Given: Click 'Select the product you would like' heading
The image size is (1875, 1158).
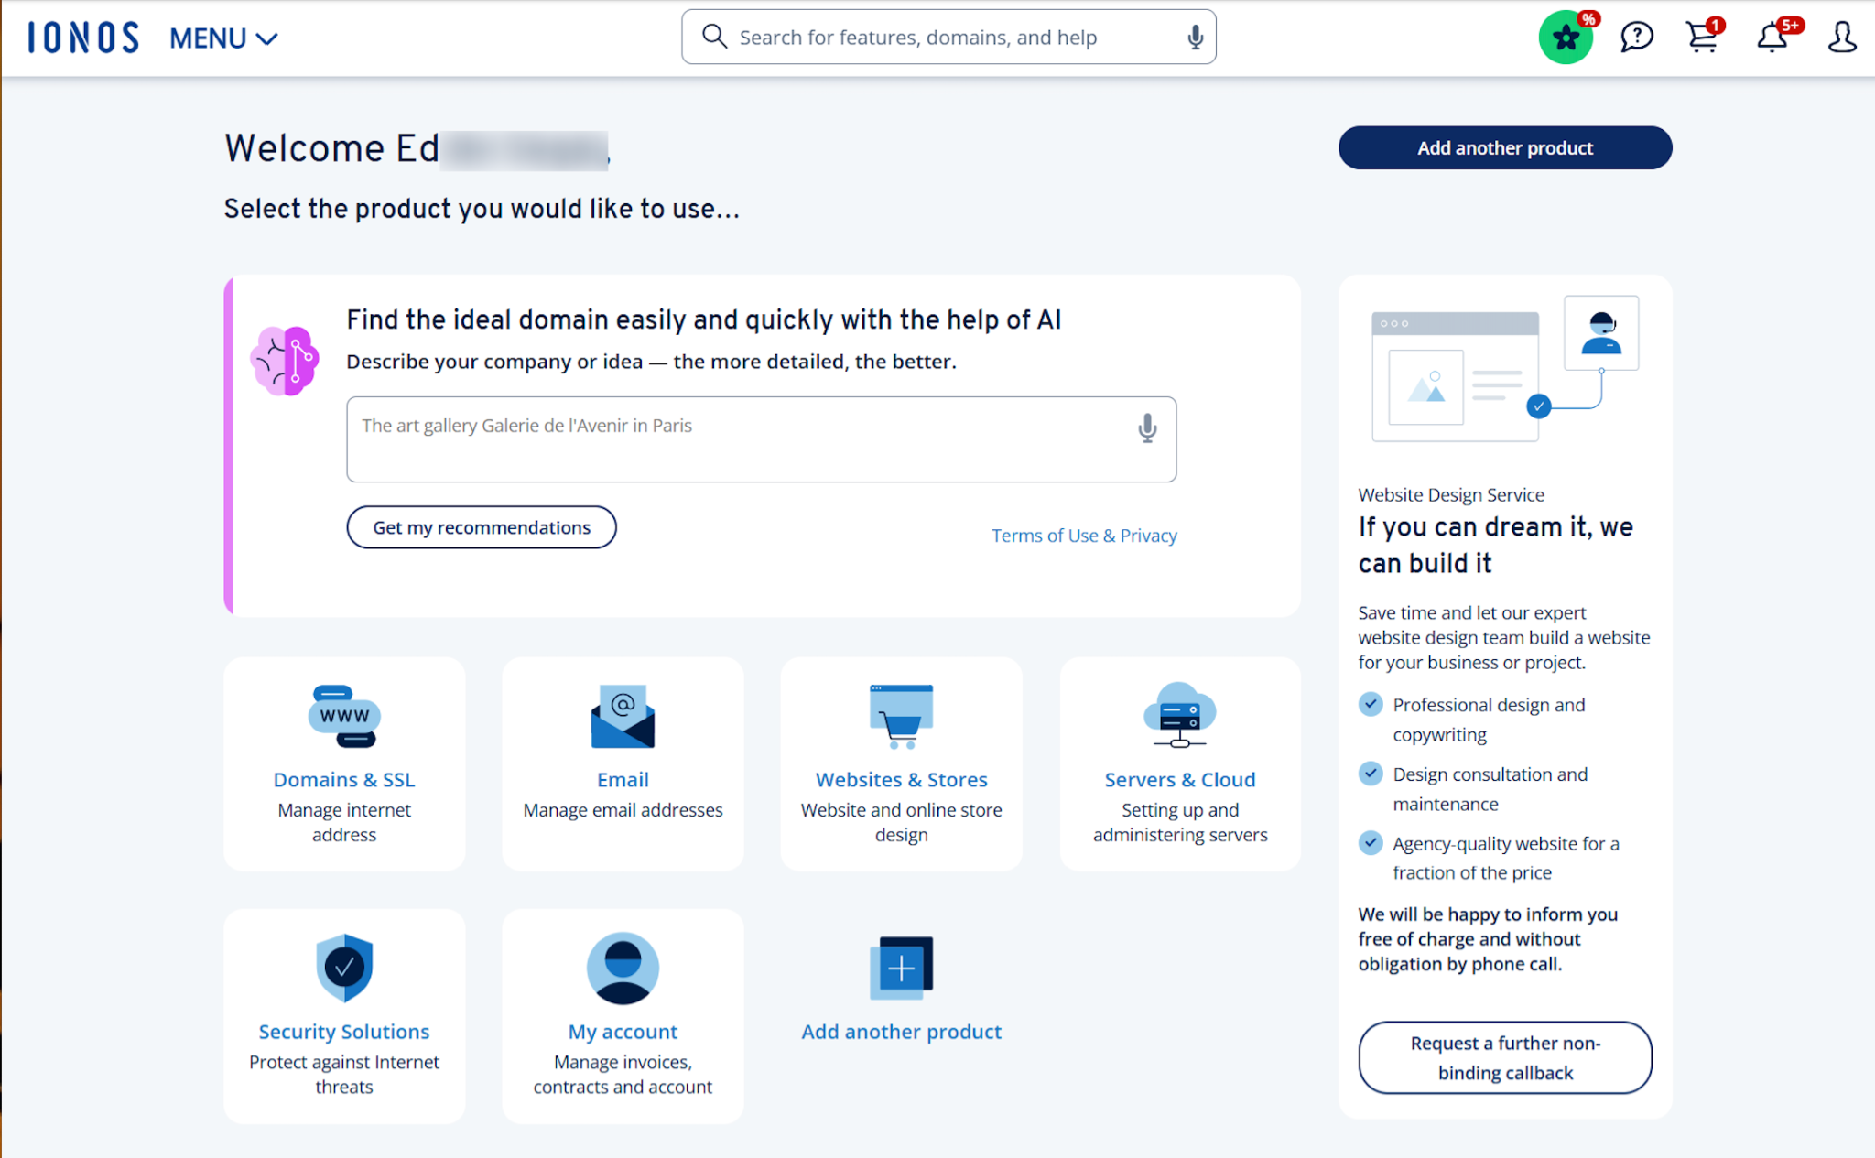Looking at the screenshot, I should pos(482,209).
